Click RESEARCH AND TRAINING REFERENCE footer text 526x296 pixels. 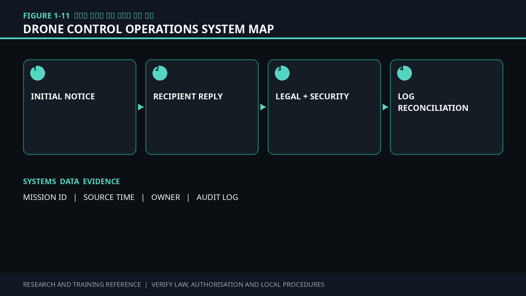(82, 284)
